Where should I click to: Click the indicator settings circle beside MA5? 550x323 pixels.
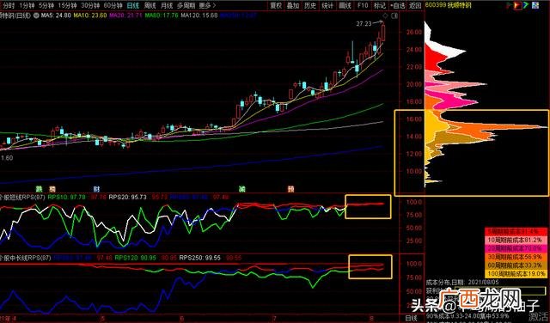click(37, 15)
